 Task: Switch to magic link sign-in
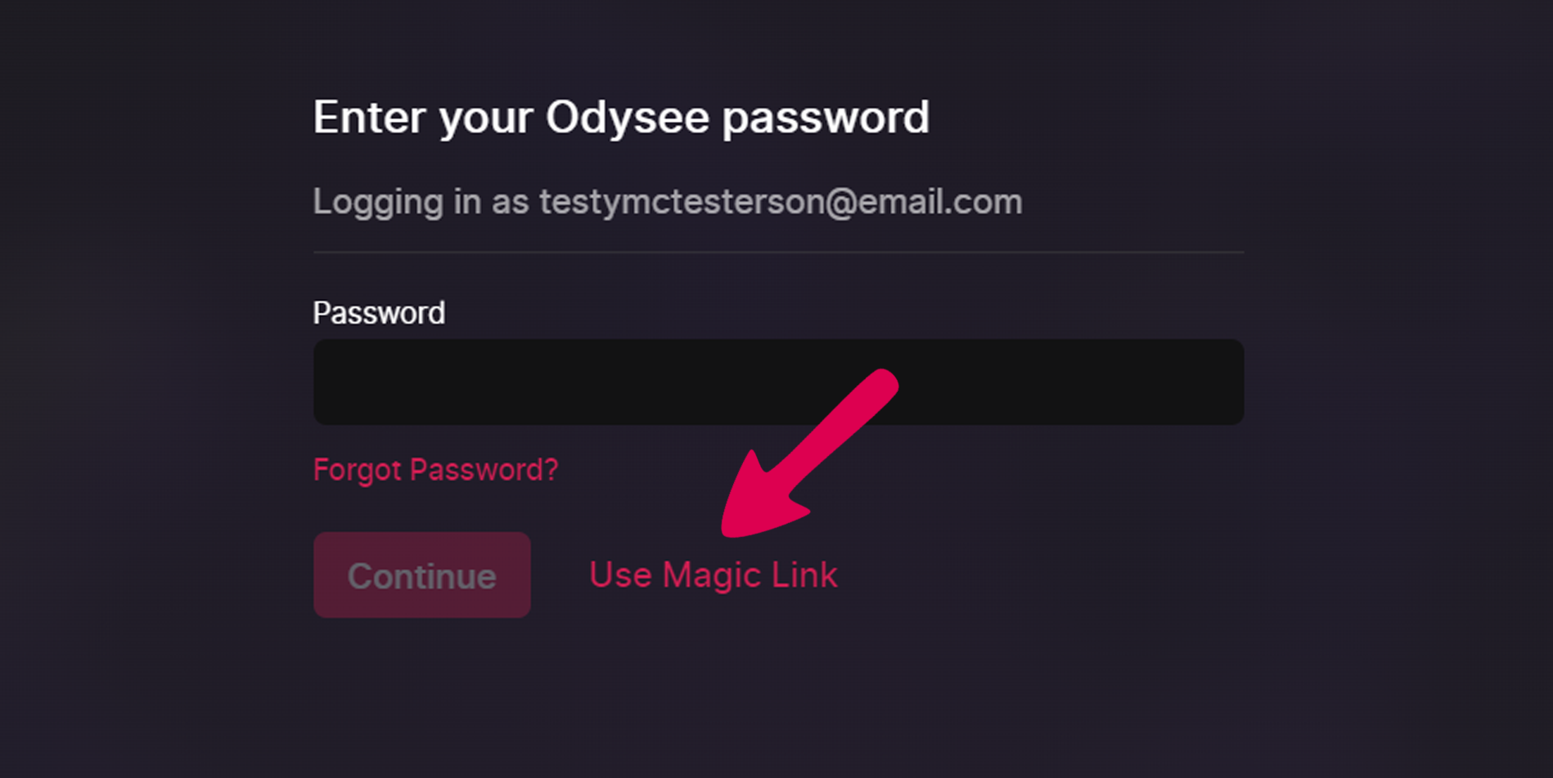[713, 575]
